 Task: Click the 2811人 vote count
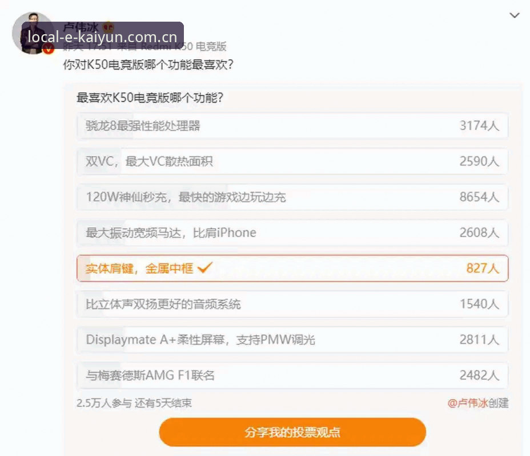(479, 340)
